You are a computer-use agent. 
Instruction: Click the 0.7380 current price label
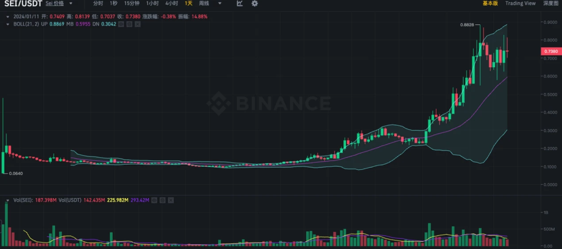point(550,51)
